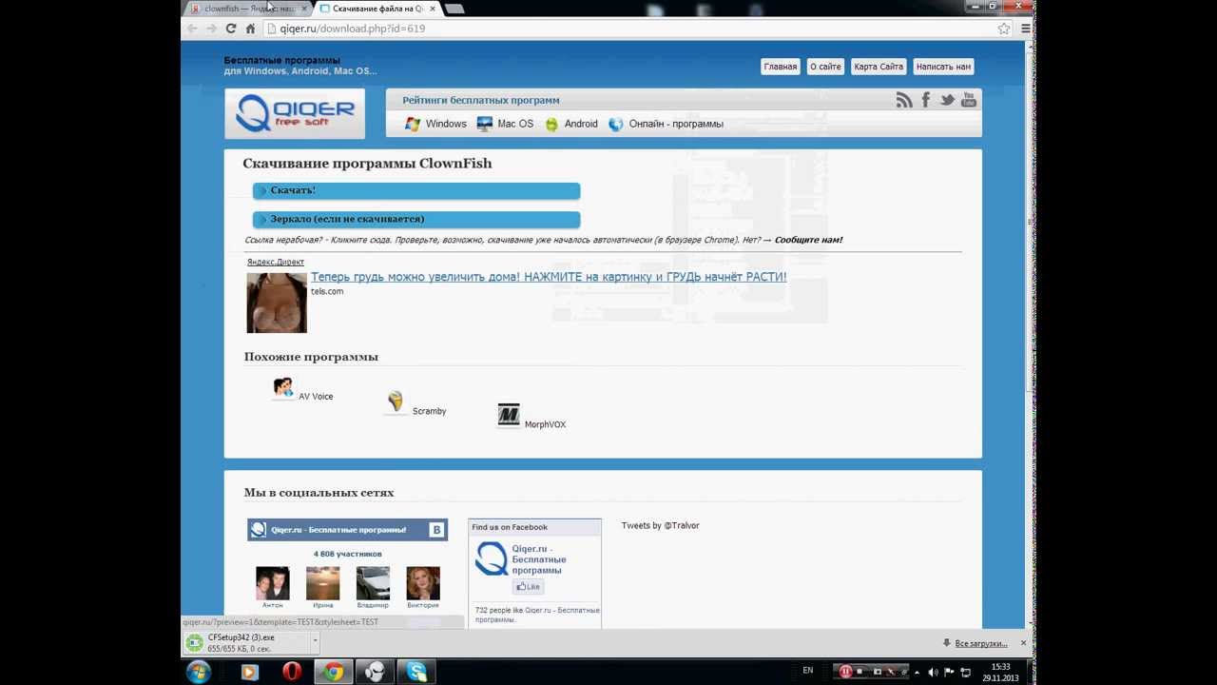This screenshot has height=685, width=1217.
Task: Open dropdown arrow for CFSetup342 download
Action: (x=315, y=640)
